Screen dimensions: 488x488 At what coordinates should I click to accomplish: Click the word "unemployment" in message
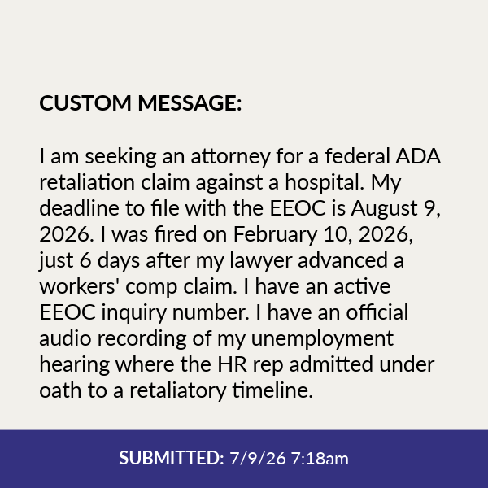[x=322, y=339]
